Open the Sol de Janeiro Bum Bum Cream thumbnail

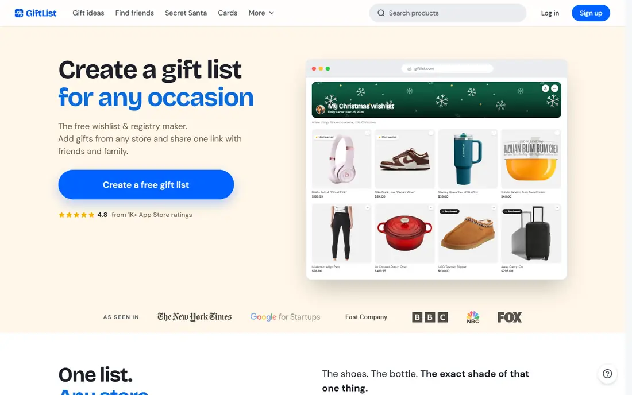531,158
